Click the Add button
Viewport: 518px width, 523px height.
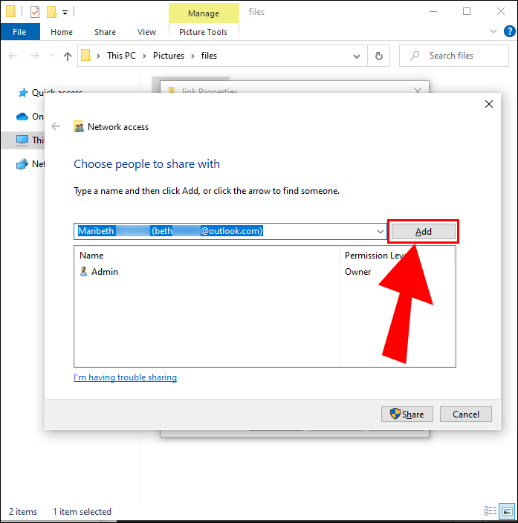tap(423, 232)
